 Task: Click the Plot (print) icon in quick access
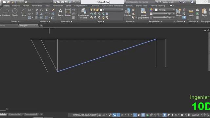66,2
